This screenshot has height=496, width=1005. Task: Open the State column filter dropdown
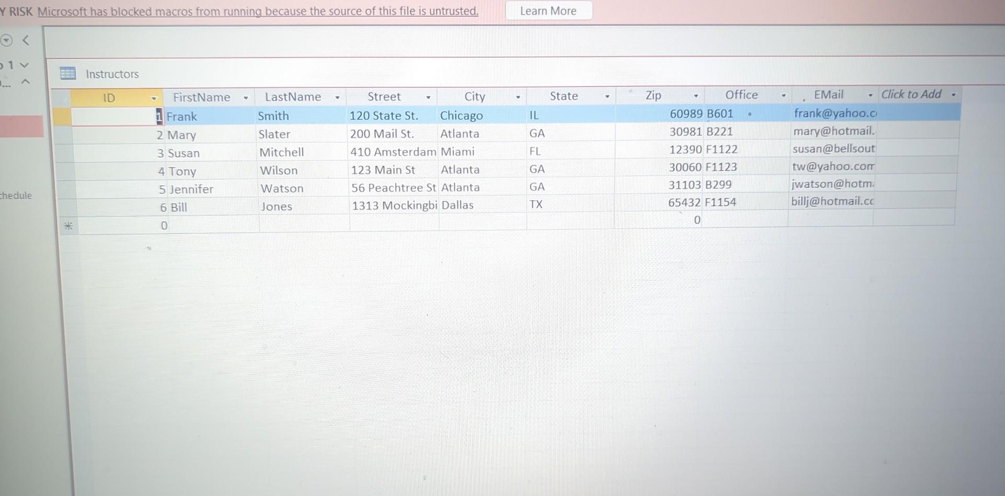[607, 96]
